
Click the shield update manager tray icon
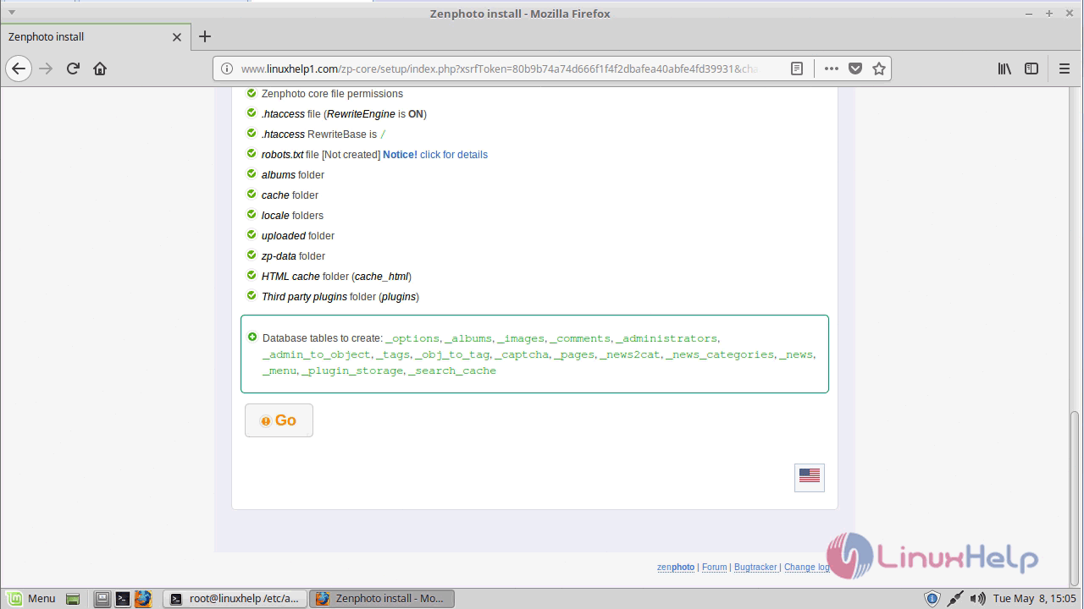coord(932,599)
